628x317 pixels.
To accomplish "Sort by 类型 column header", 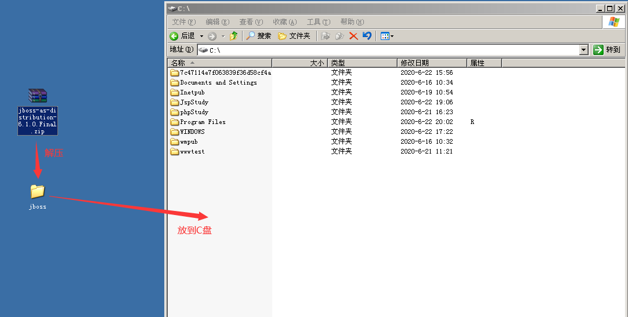I will (x=362, y=63).
